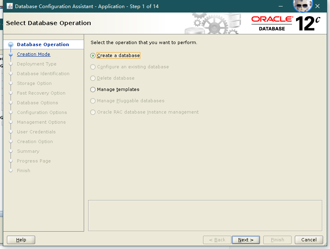Cancel the Database Configuration Assistant
Image resolution: width=330 pixels, height=249 pixels.
[x=309, y=240]
